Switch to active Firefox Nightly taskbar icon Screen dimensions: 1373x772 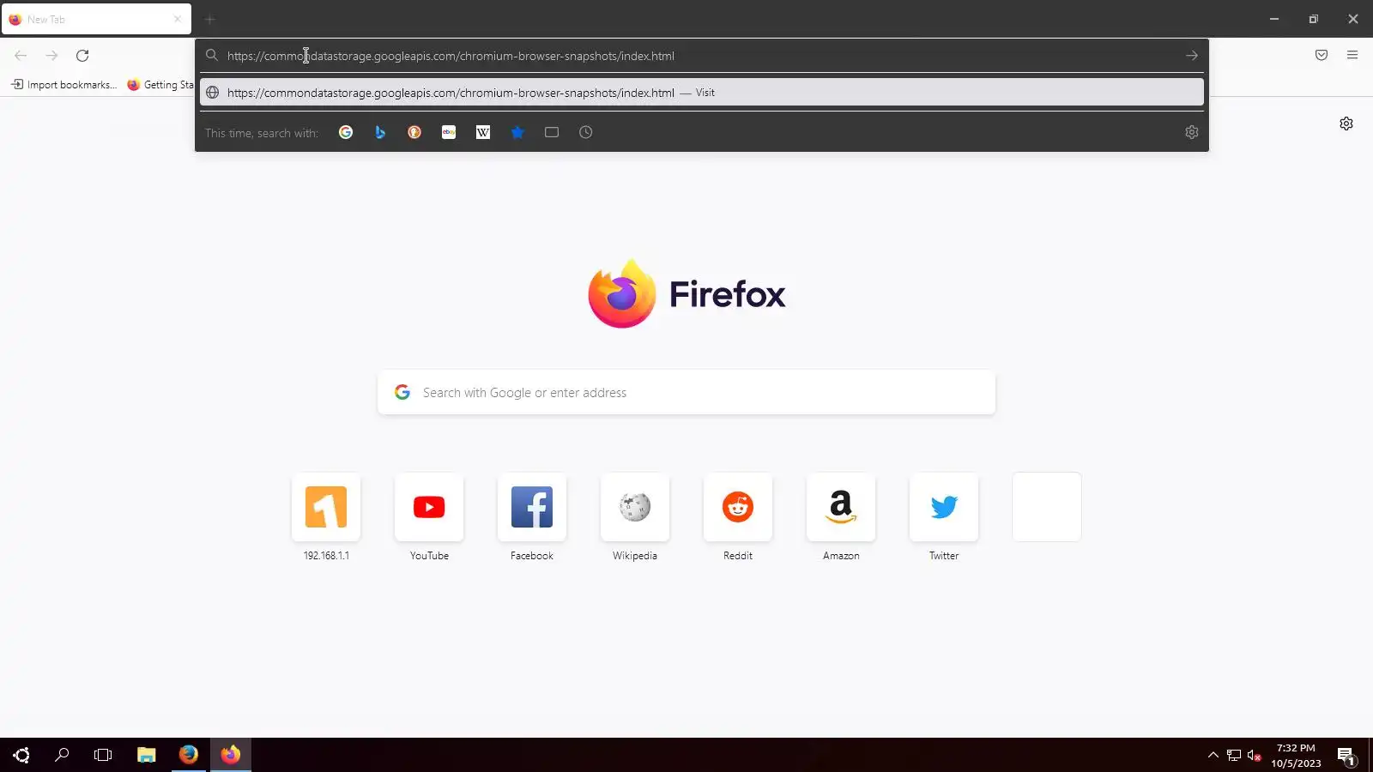point(231,755)
